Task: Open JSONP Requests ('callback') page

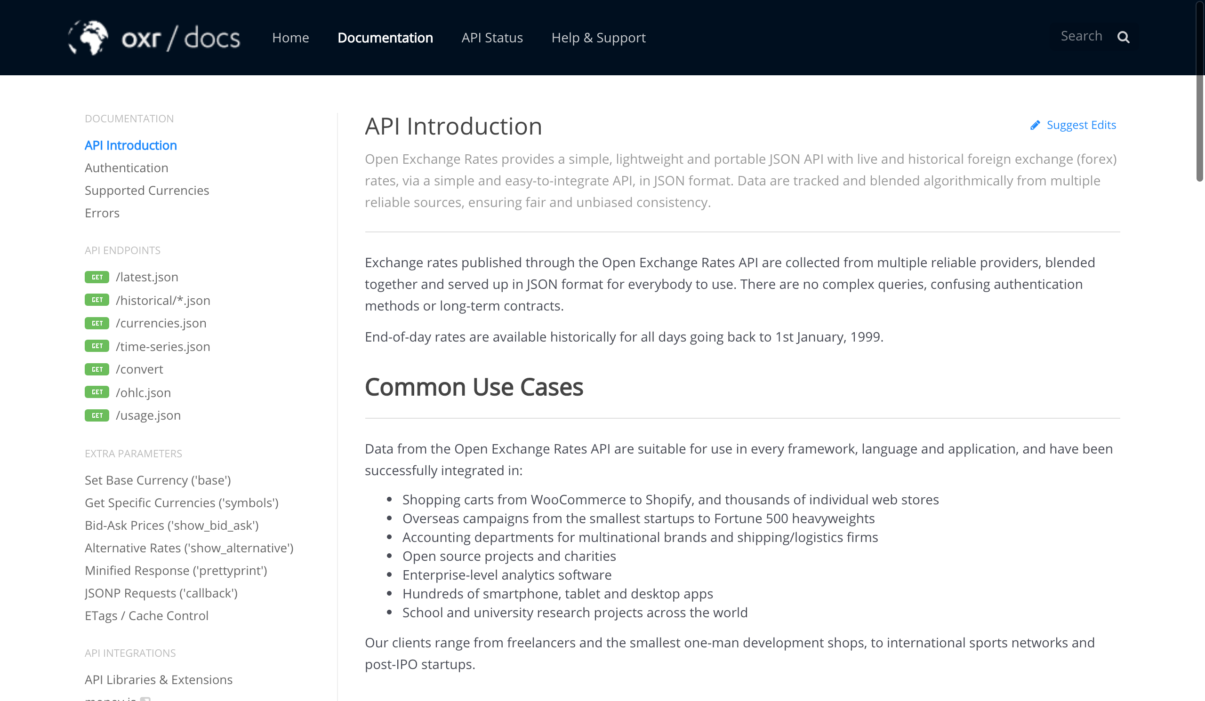Action: pyautogui.click(x=161, y=593)
